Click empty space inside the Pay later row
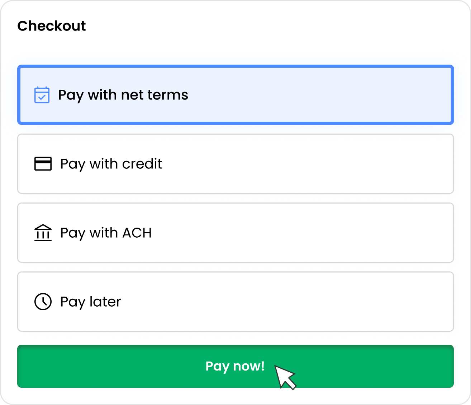471x405 pixels. point(287,302)
